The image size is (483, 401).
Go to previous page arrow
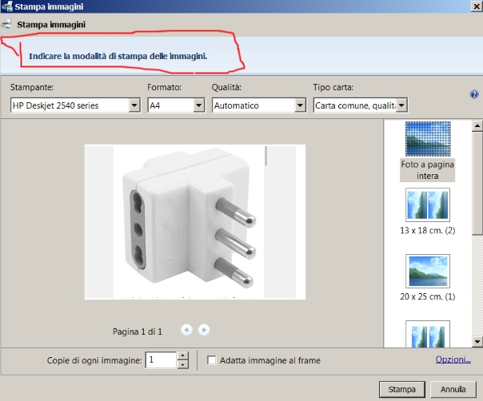click(x=186, y=329)
